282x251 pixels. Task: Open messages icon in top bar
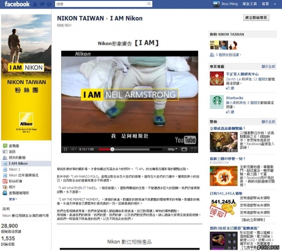(x=42, y=4)
